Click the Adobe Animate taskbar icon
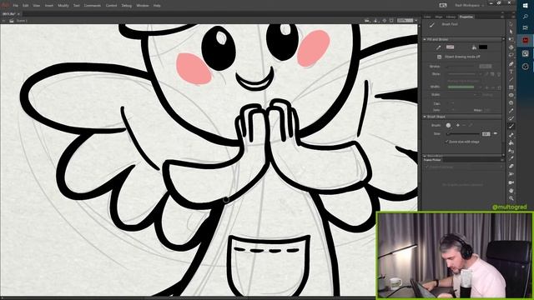This screenshot has width=534, height=300. pyautogui.click(x=525, y=41)
